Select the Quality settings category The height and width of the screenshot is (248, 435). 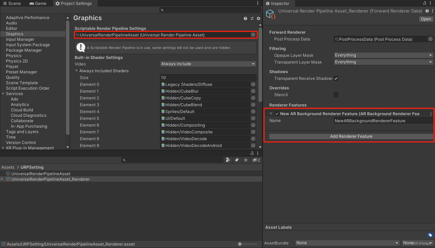[13, 77]
